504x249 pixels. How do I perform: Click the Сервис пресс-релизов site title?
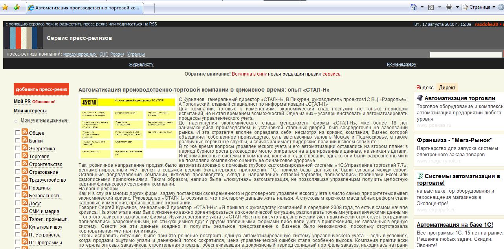[x=79, y=38]
